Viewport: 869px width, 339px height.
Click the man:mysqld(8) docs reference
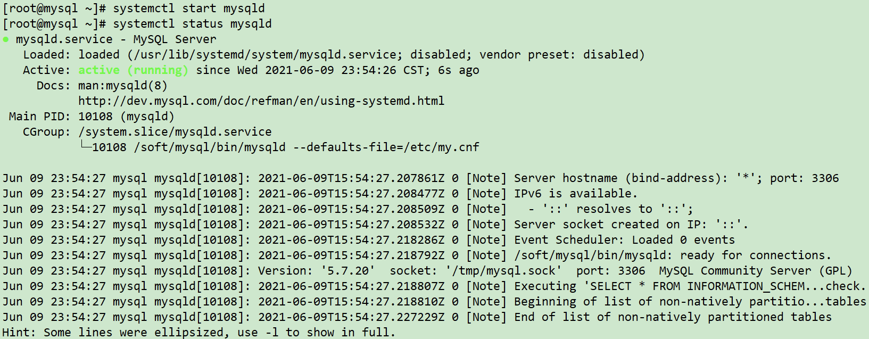(123, 86)
